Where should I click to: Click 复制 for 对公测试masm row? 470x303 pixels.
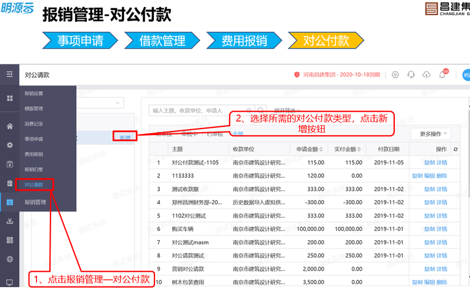pyautogui.click(x=429, y=243)
